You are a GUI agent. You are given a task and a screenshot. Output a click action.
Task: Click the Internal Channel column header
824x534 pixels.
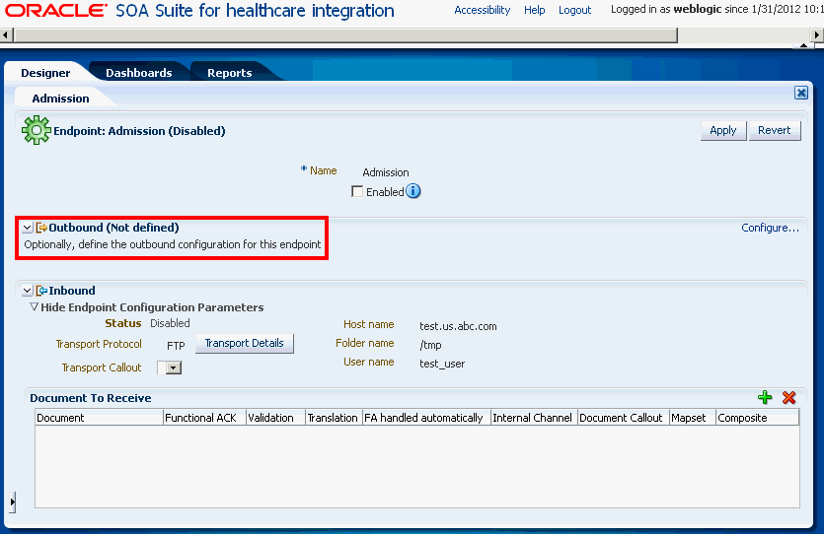pos(534,418)
